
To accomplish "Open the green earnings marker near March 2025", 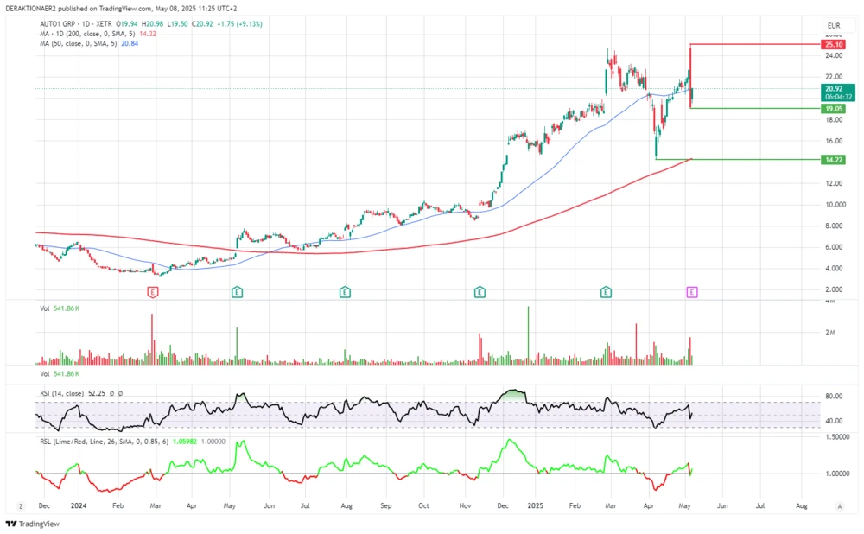I will (607, 293).
